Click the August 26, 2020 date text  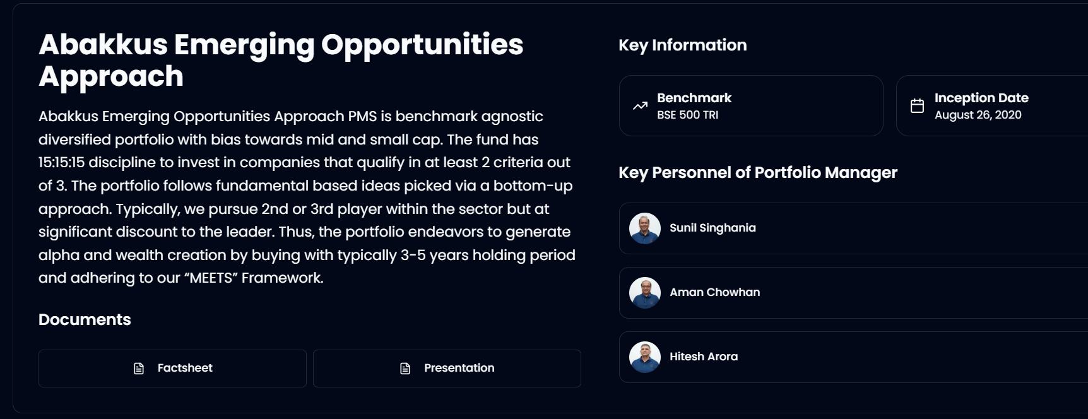coord(978,115)
